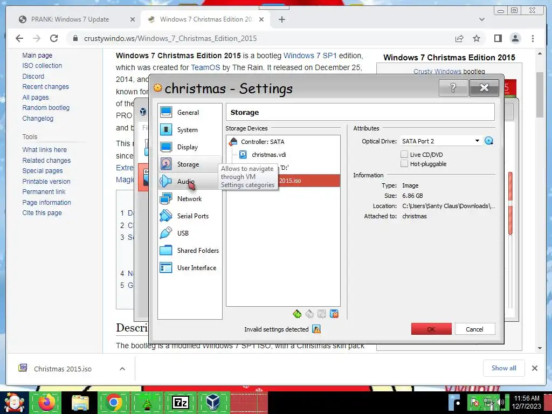Screen dimensions: 552x414
Task: Open the Chrome tab search chevron
Action: coord(481,19)
